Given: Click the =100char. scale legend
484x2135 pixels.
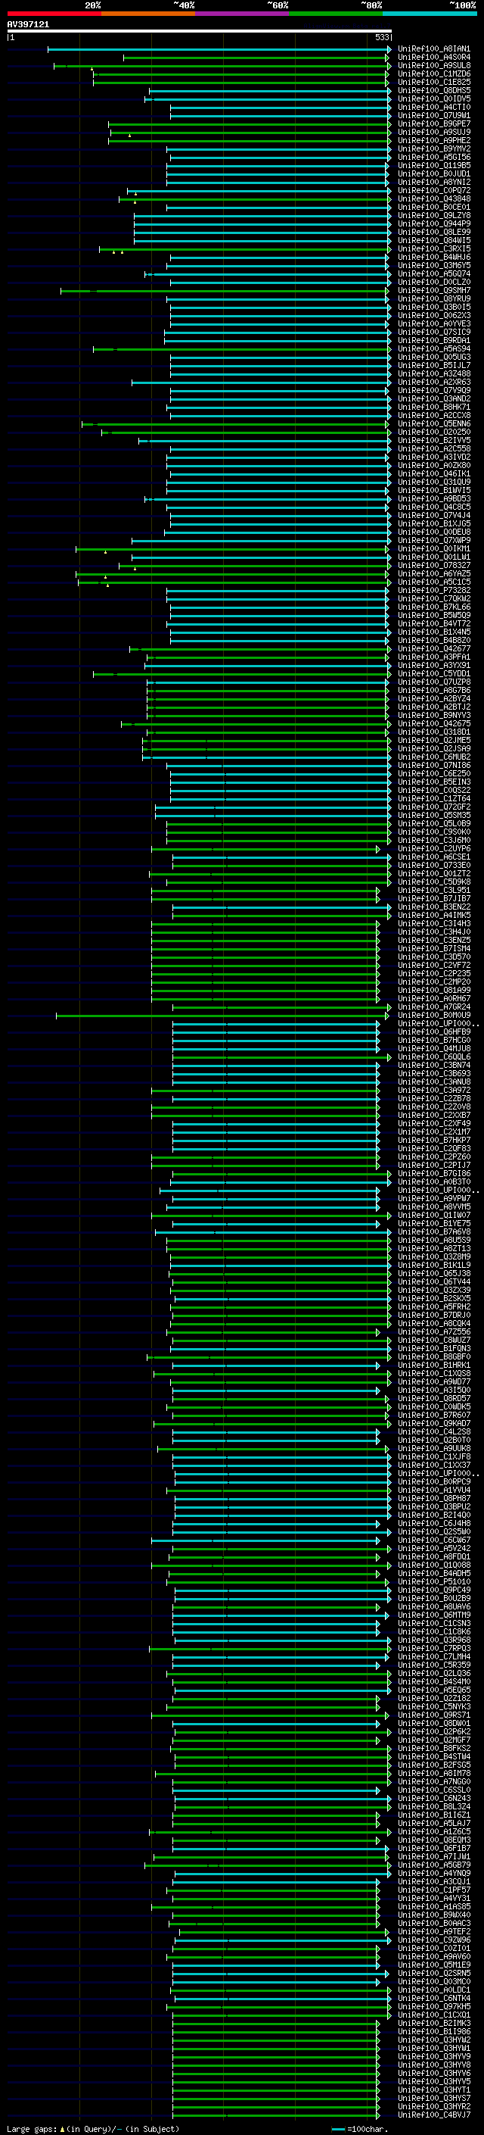Looking at the screenshot, I should 360,2129.
